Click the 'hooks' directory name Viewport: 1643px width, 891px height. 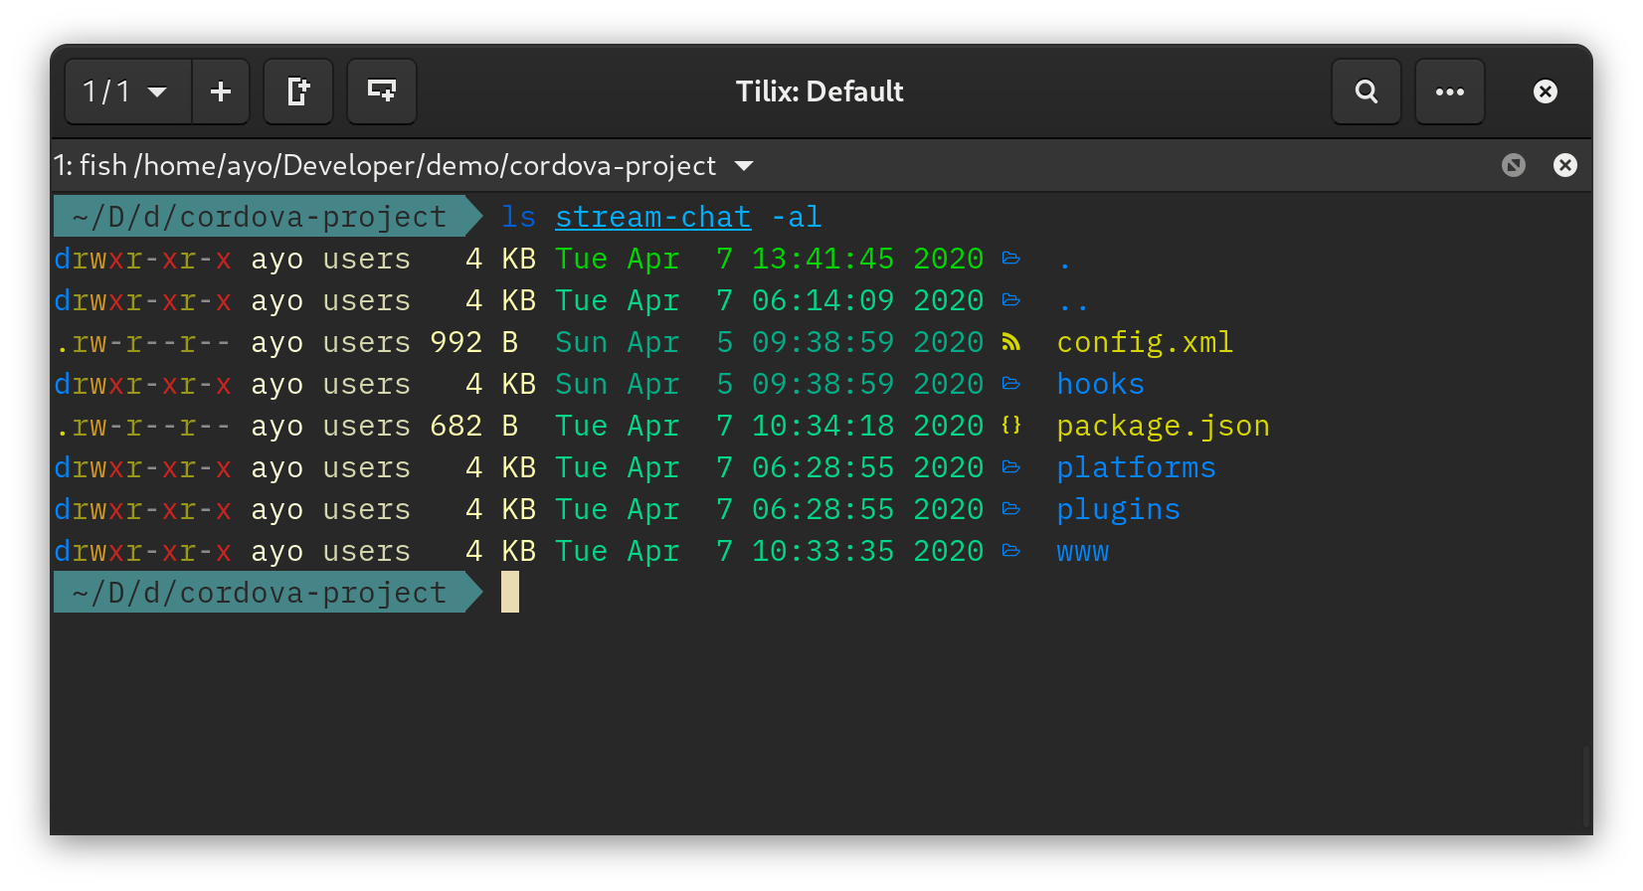(x=1100, y=384)
